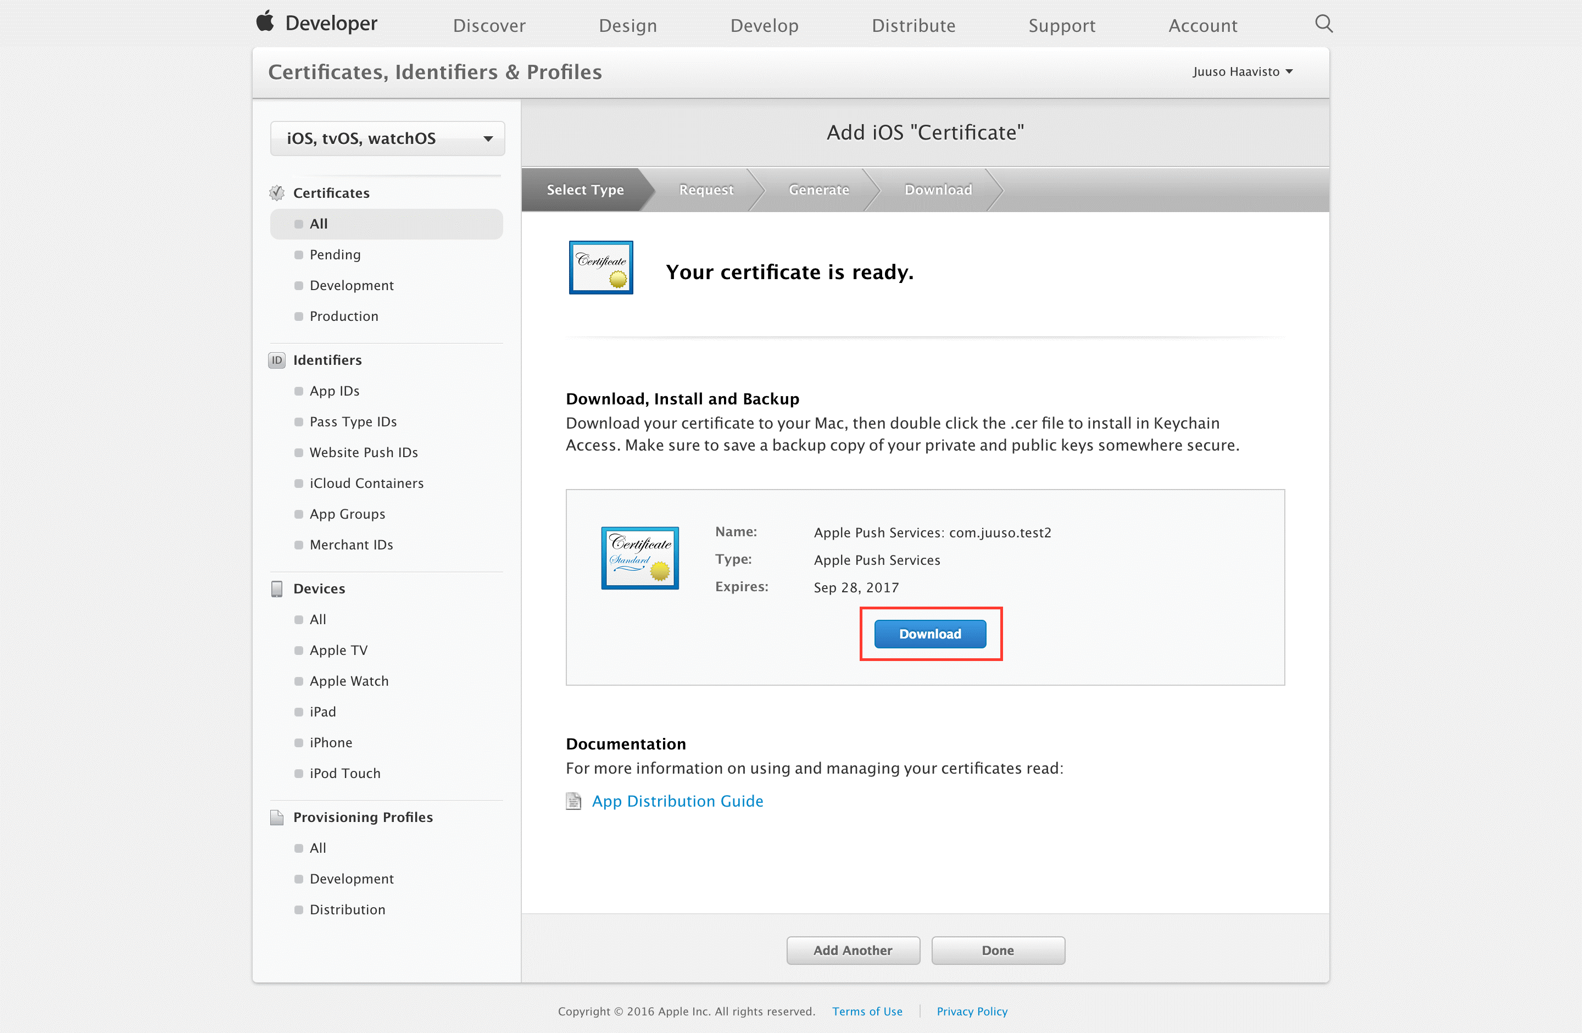Download the Apple Push Services certificate

(x=930, y=634)
